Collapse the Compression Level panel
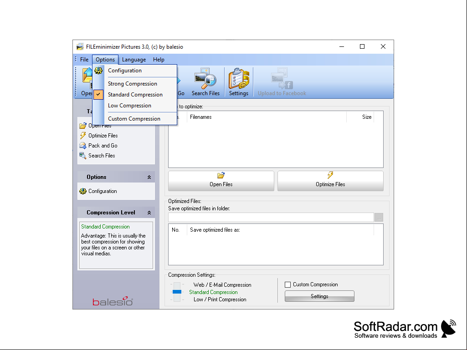 coord(149,213)
